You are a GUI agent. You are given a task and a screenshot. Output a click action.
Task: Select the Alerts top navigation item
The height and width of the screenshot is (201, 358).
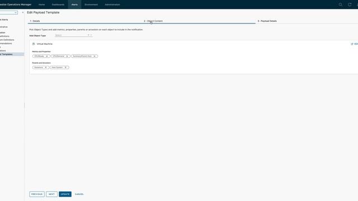74,4
